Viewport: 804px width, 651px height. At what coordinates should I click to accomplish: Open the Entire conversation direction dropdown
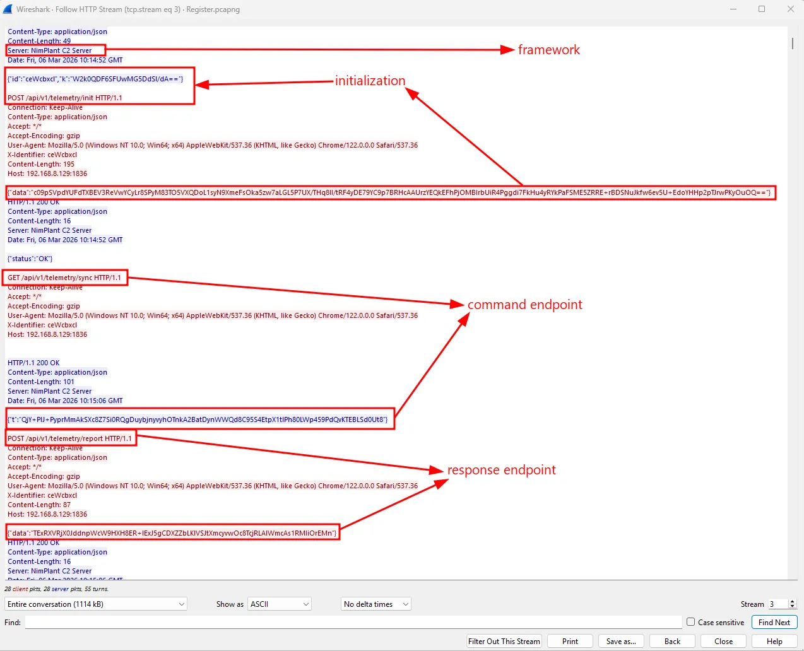click(x=95, y=604)
